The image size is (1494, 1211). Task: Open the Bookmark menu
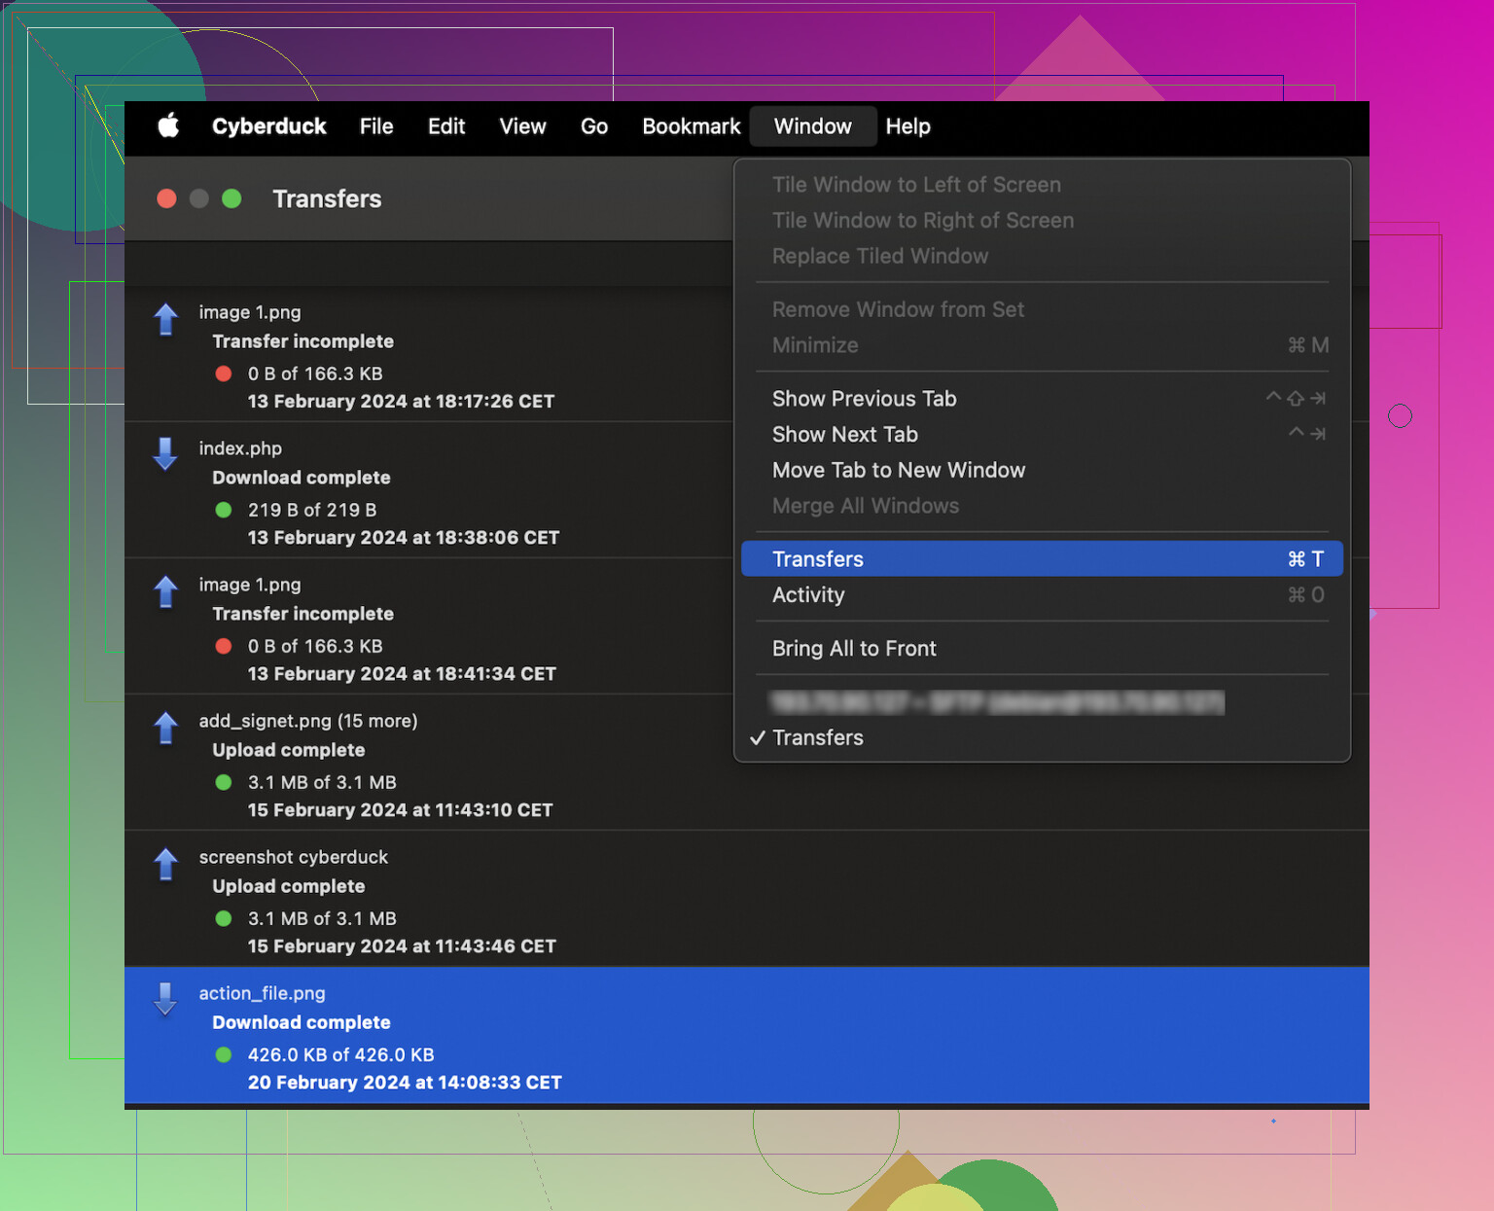[x=692, y=126]
